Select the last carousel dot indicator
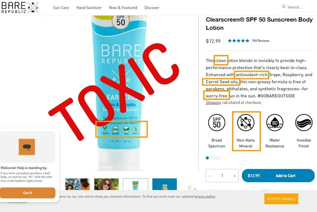The height and width of the screenshot is (212, 317). (x=219, y=158)
